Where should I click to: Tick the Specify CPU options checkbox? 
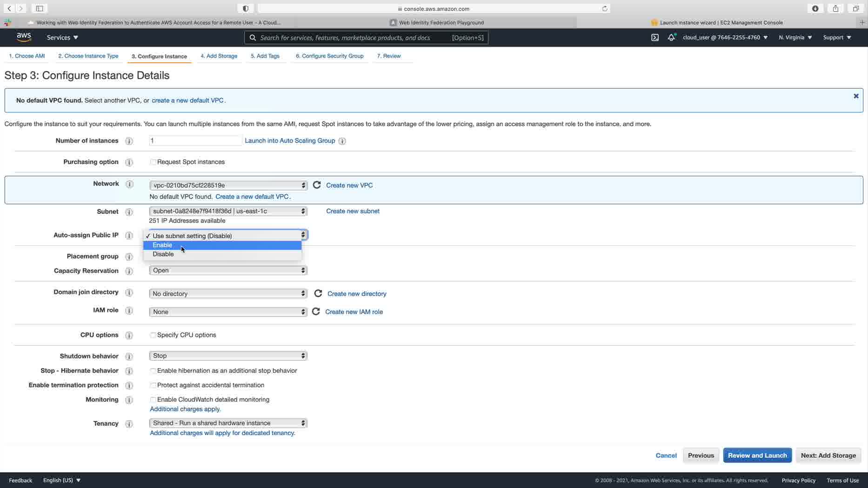pos(153,335)
